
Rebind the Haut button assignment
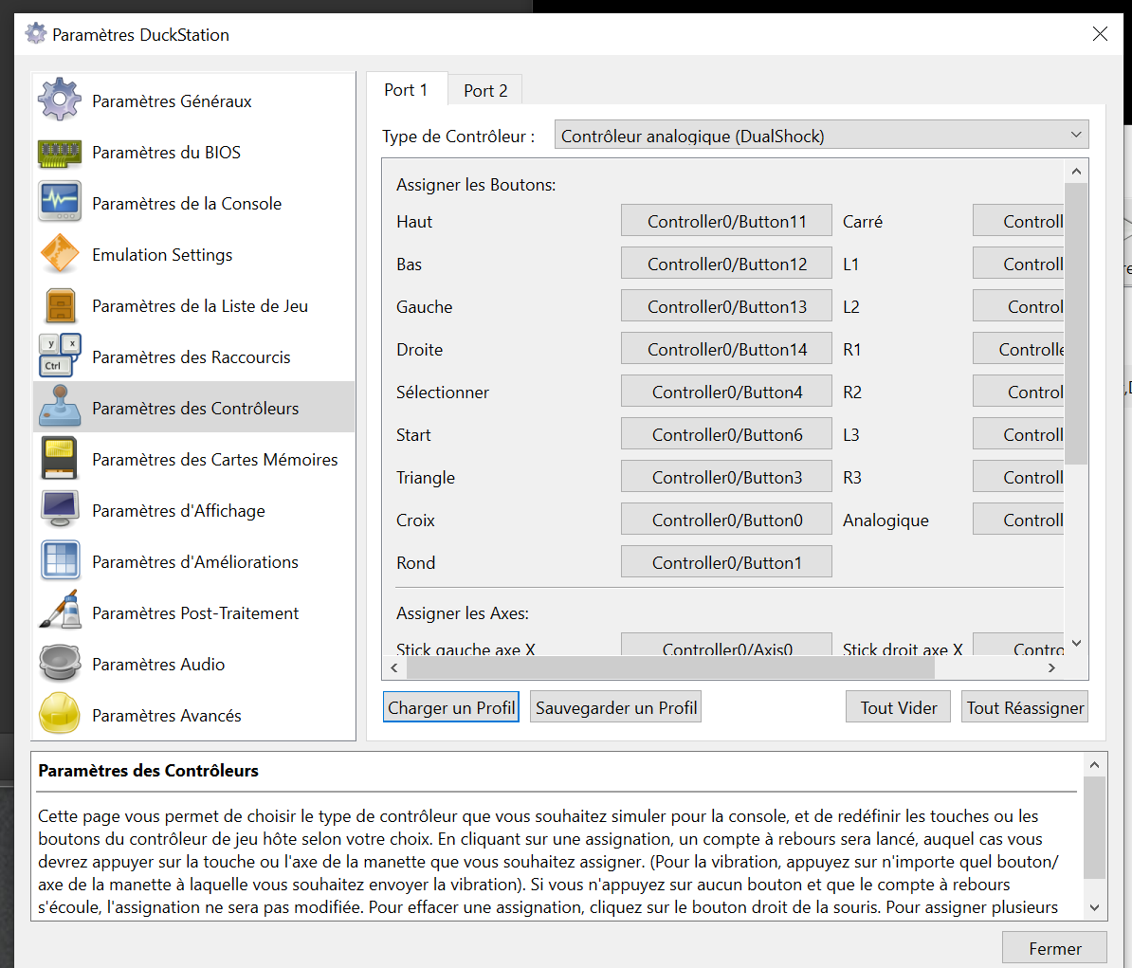[726, 221]
